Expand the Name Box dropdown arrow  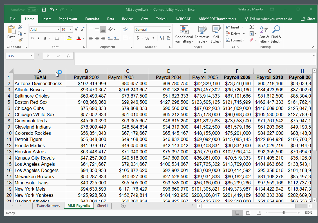coord(31,56)
